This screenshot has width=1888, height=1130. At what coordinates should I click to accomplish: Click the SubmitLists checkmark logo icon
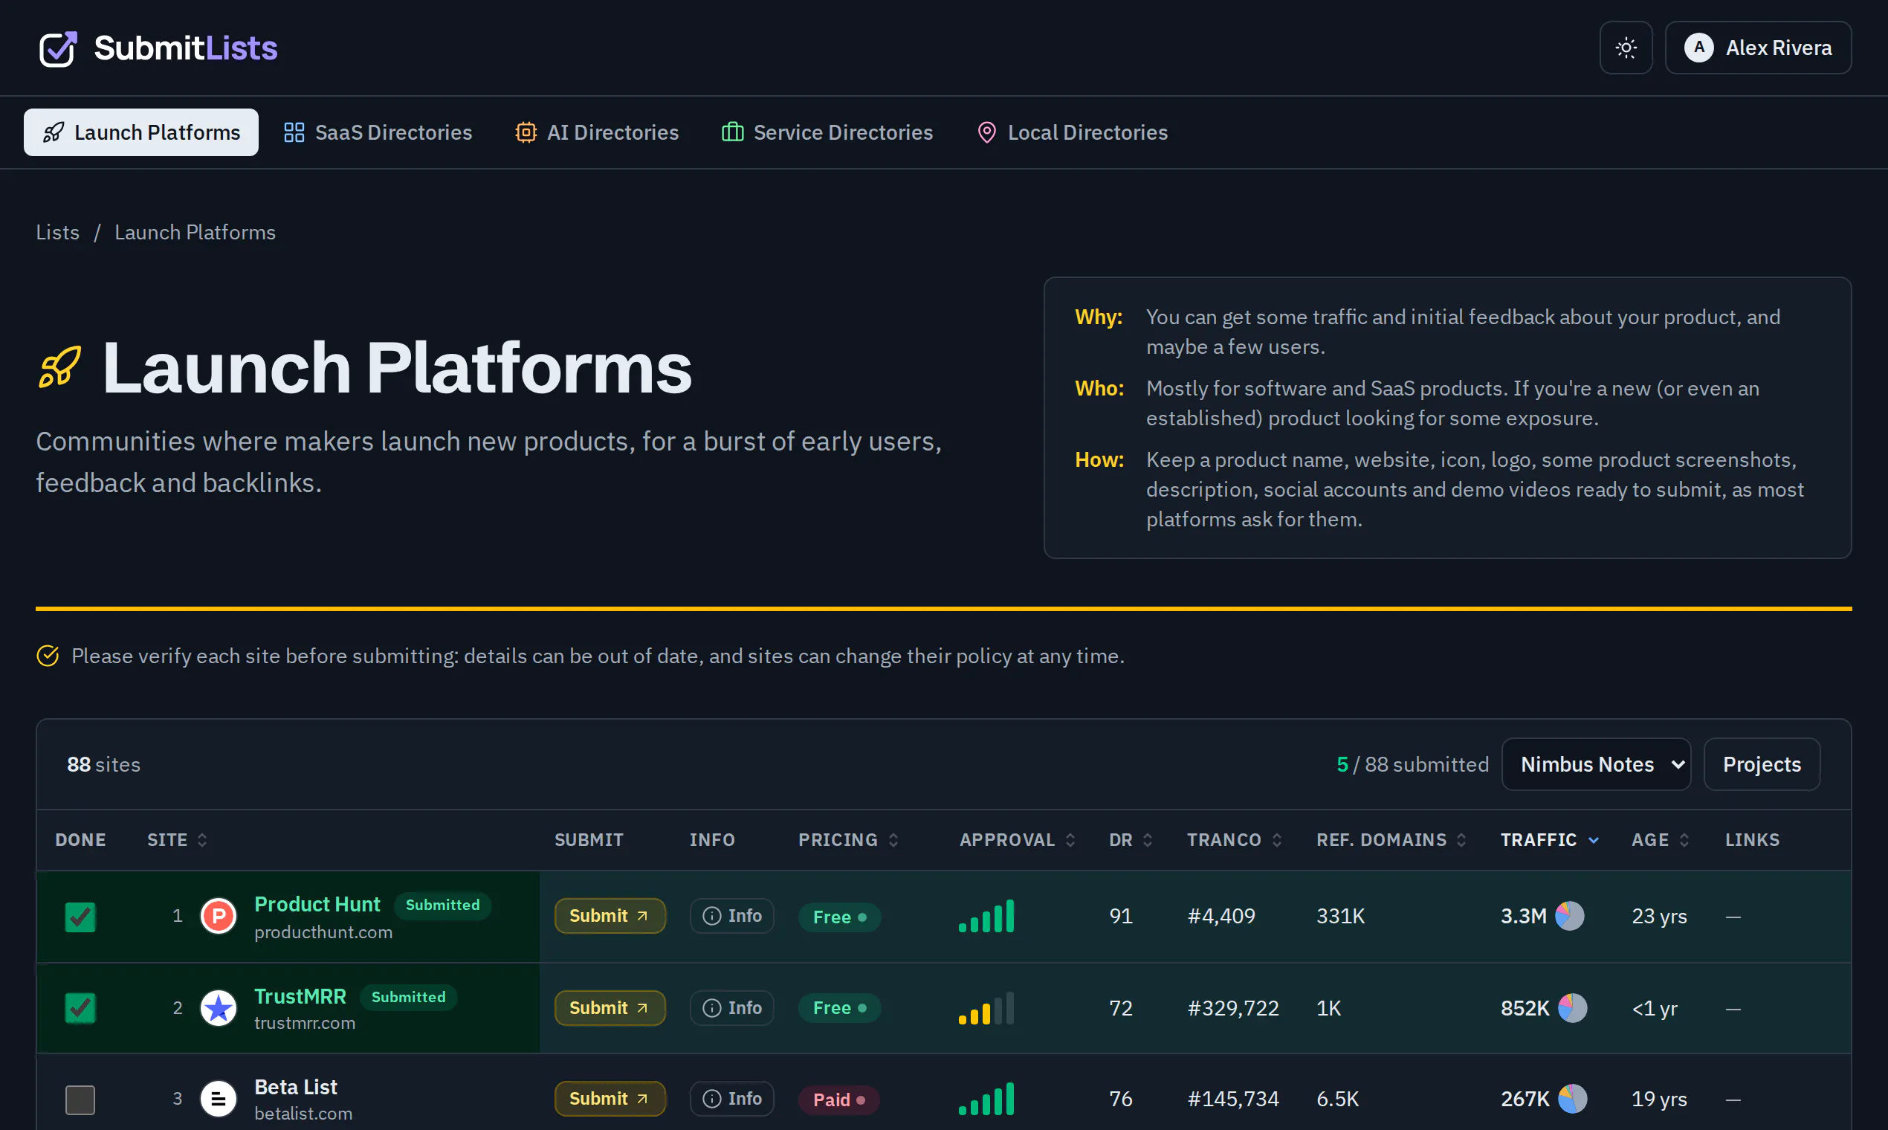coord(58,49)
